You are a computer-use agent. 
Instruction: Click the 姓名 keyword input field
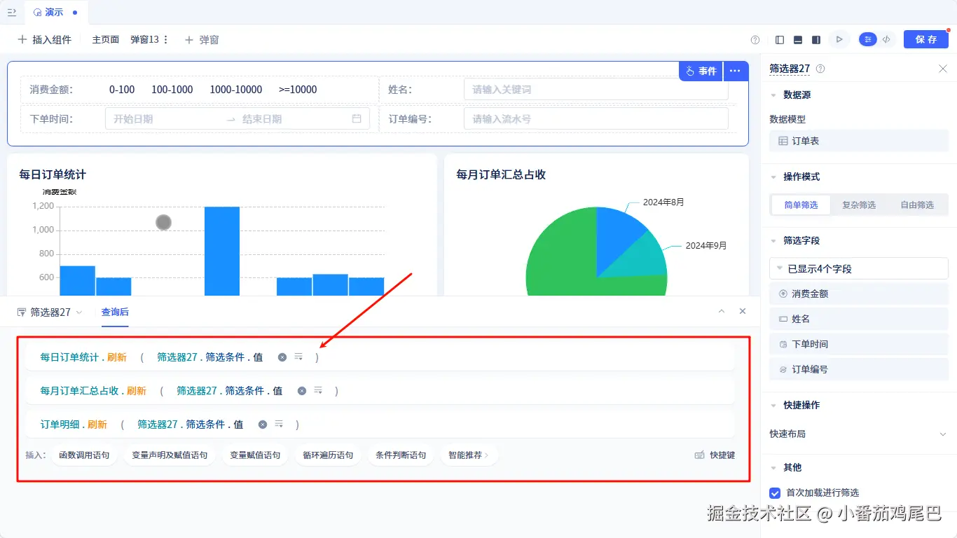pyautogui.click(x=595, y=90)
